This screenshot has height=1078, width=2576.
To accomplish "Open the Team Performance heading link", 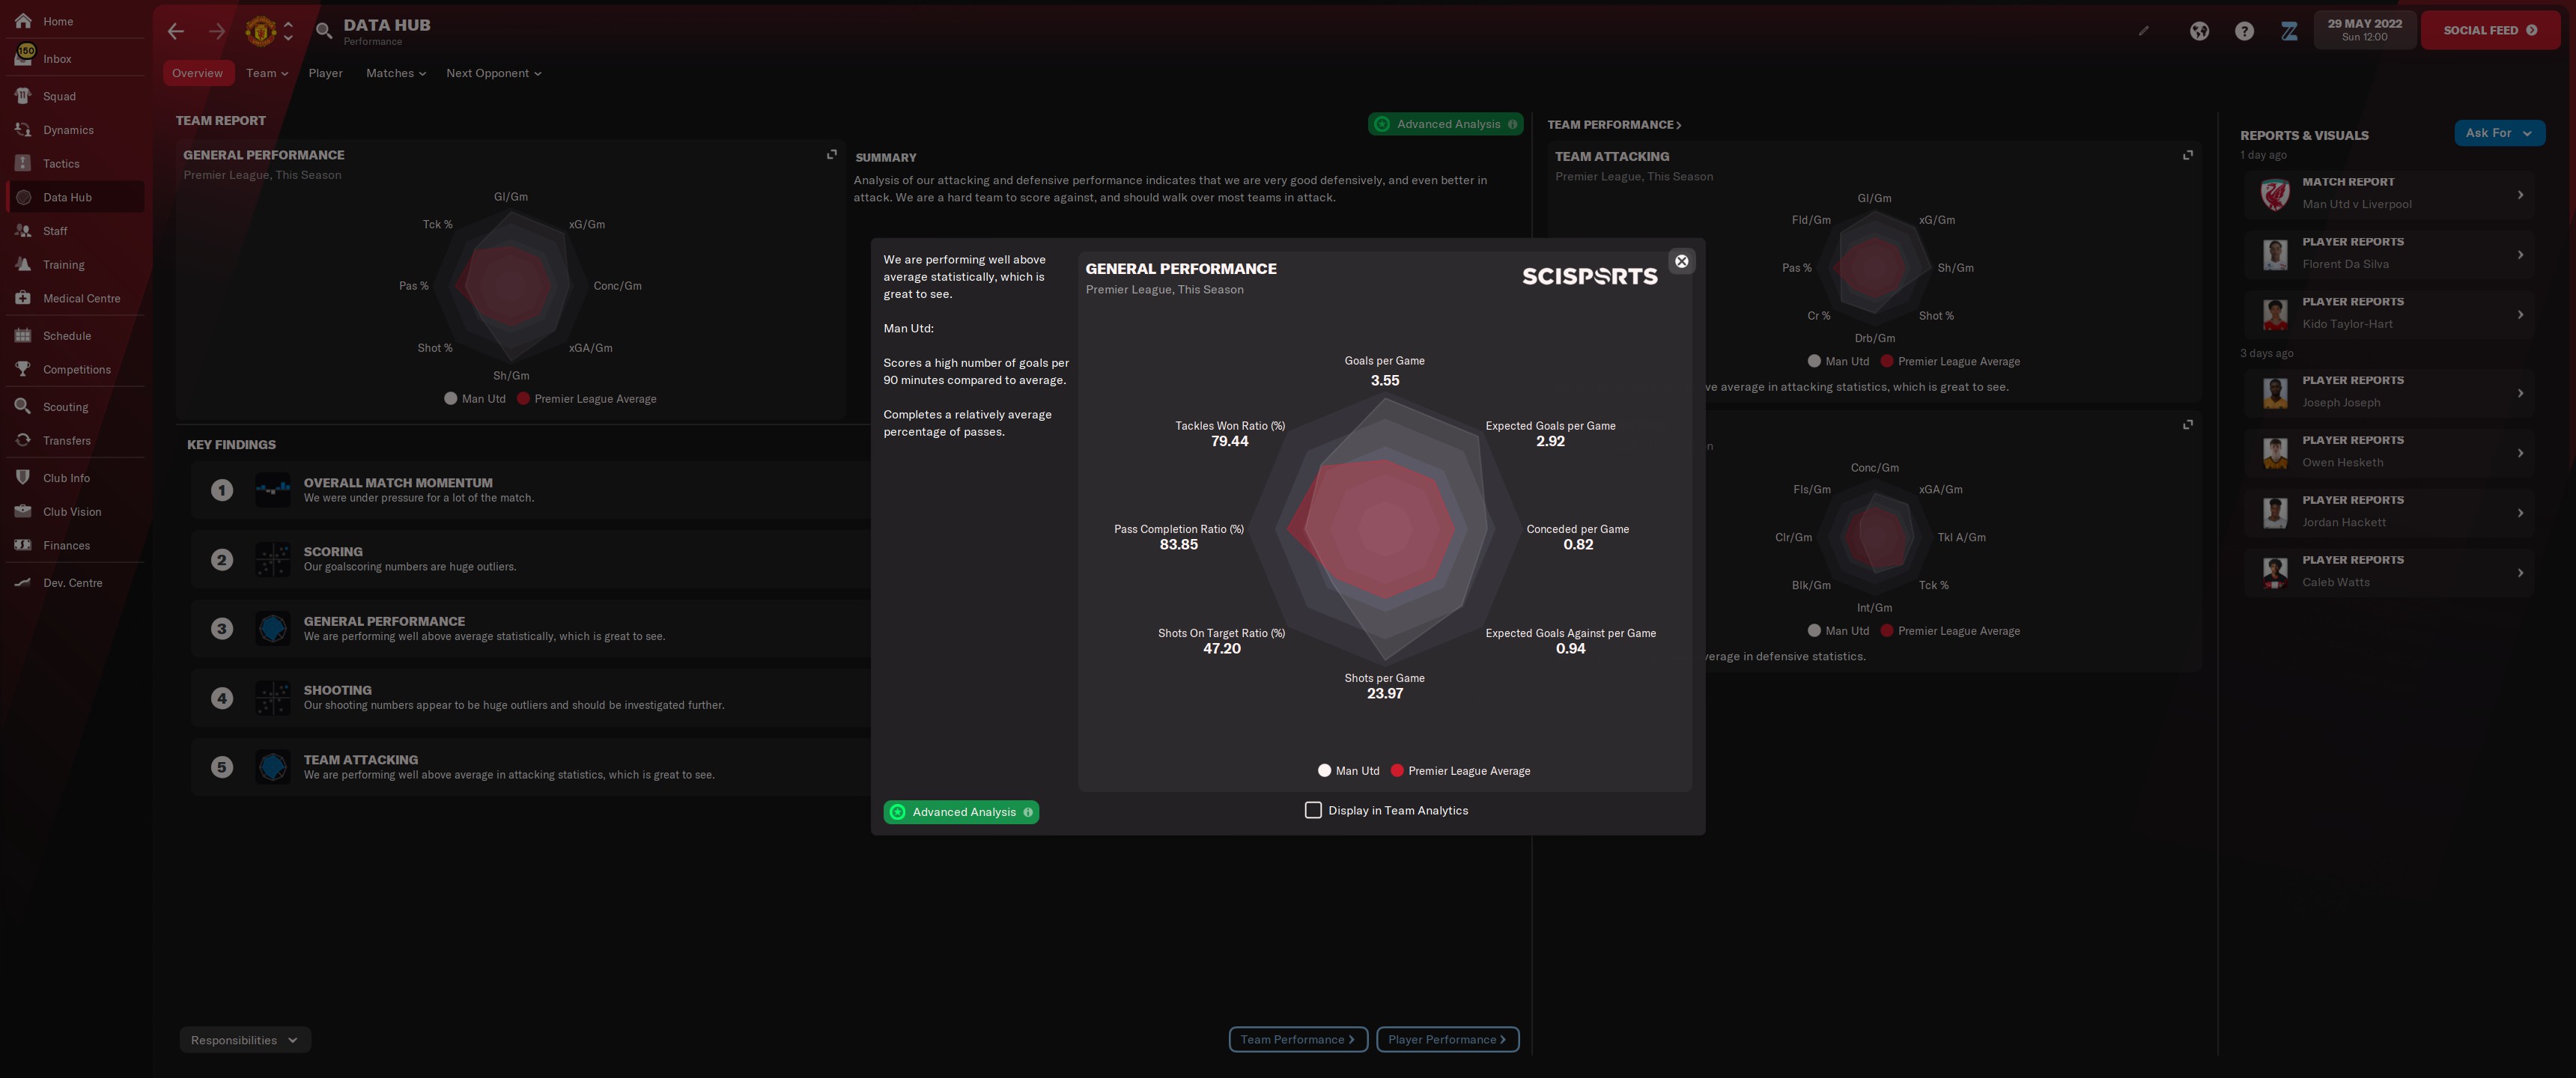I will [1614, 125].
